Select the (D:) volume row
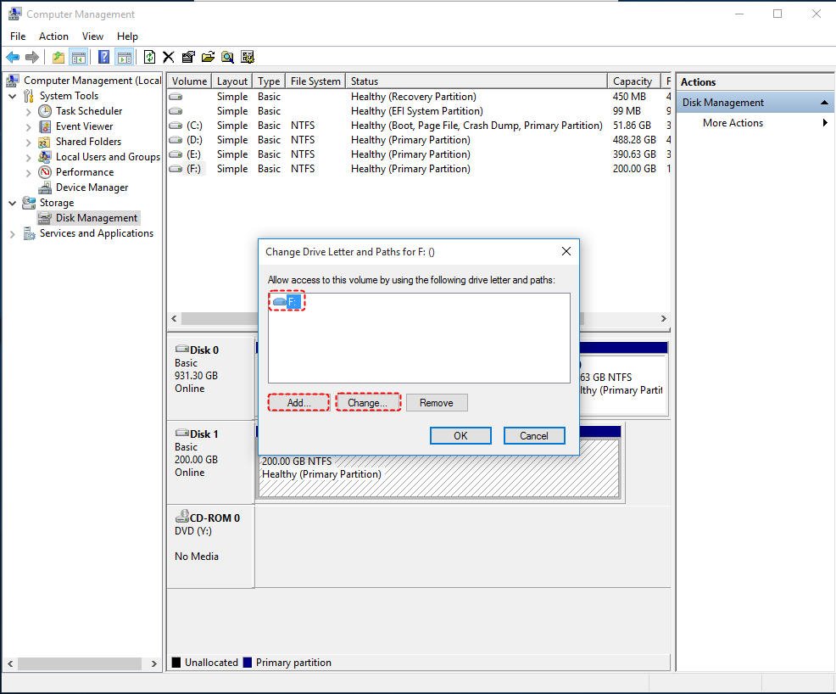Image resolution: width=836 pixels, height=694 pixels. coord(419,140)
